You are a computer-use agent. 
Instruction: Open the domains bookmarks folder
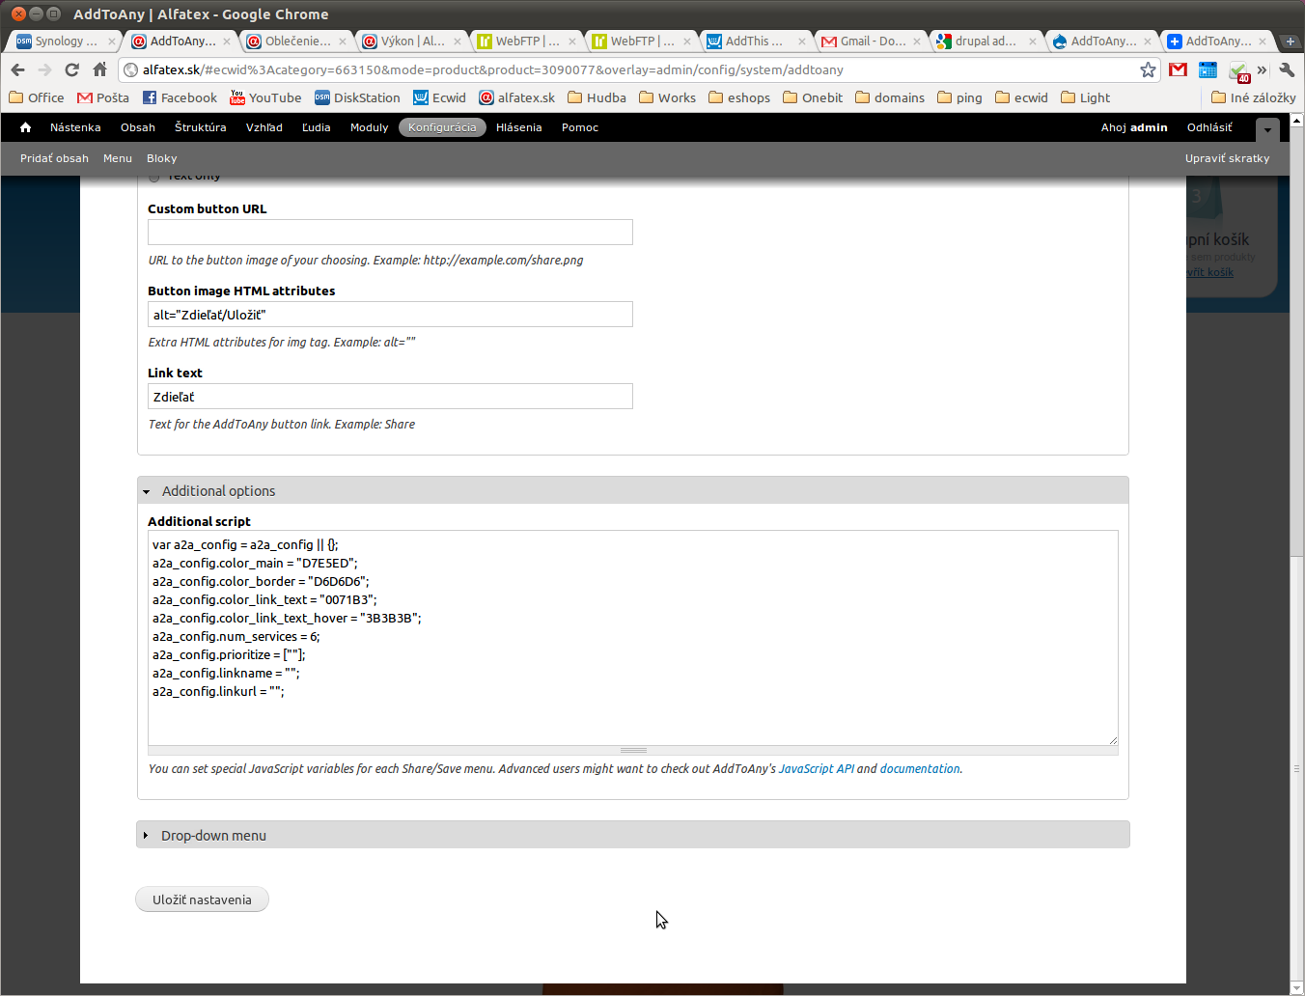pos(890,97)
